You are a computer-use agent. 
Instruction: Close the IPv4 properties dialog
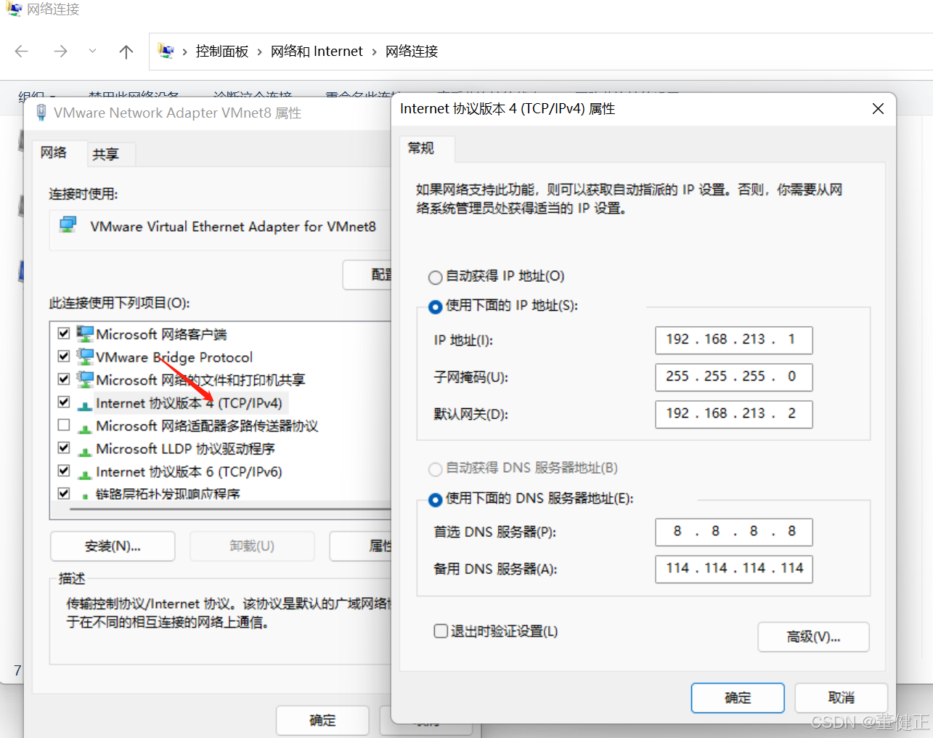pyautogui.click(x=878, y=109)
